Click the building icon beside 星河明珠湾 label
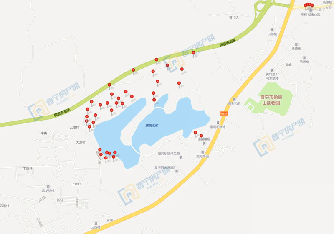The width and height of the screenshot is (334, 234). point(218,123)
